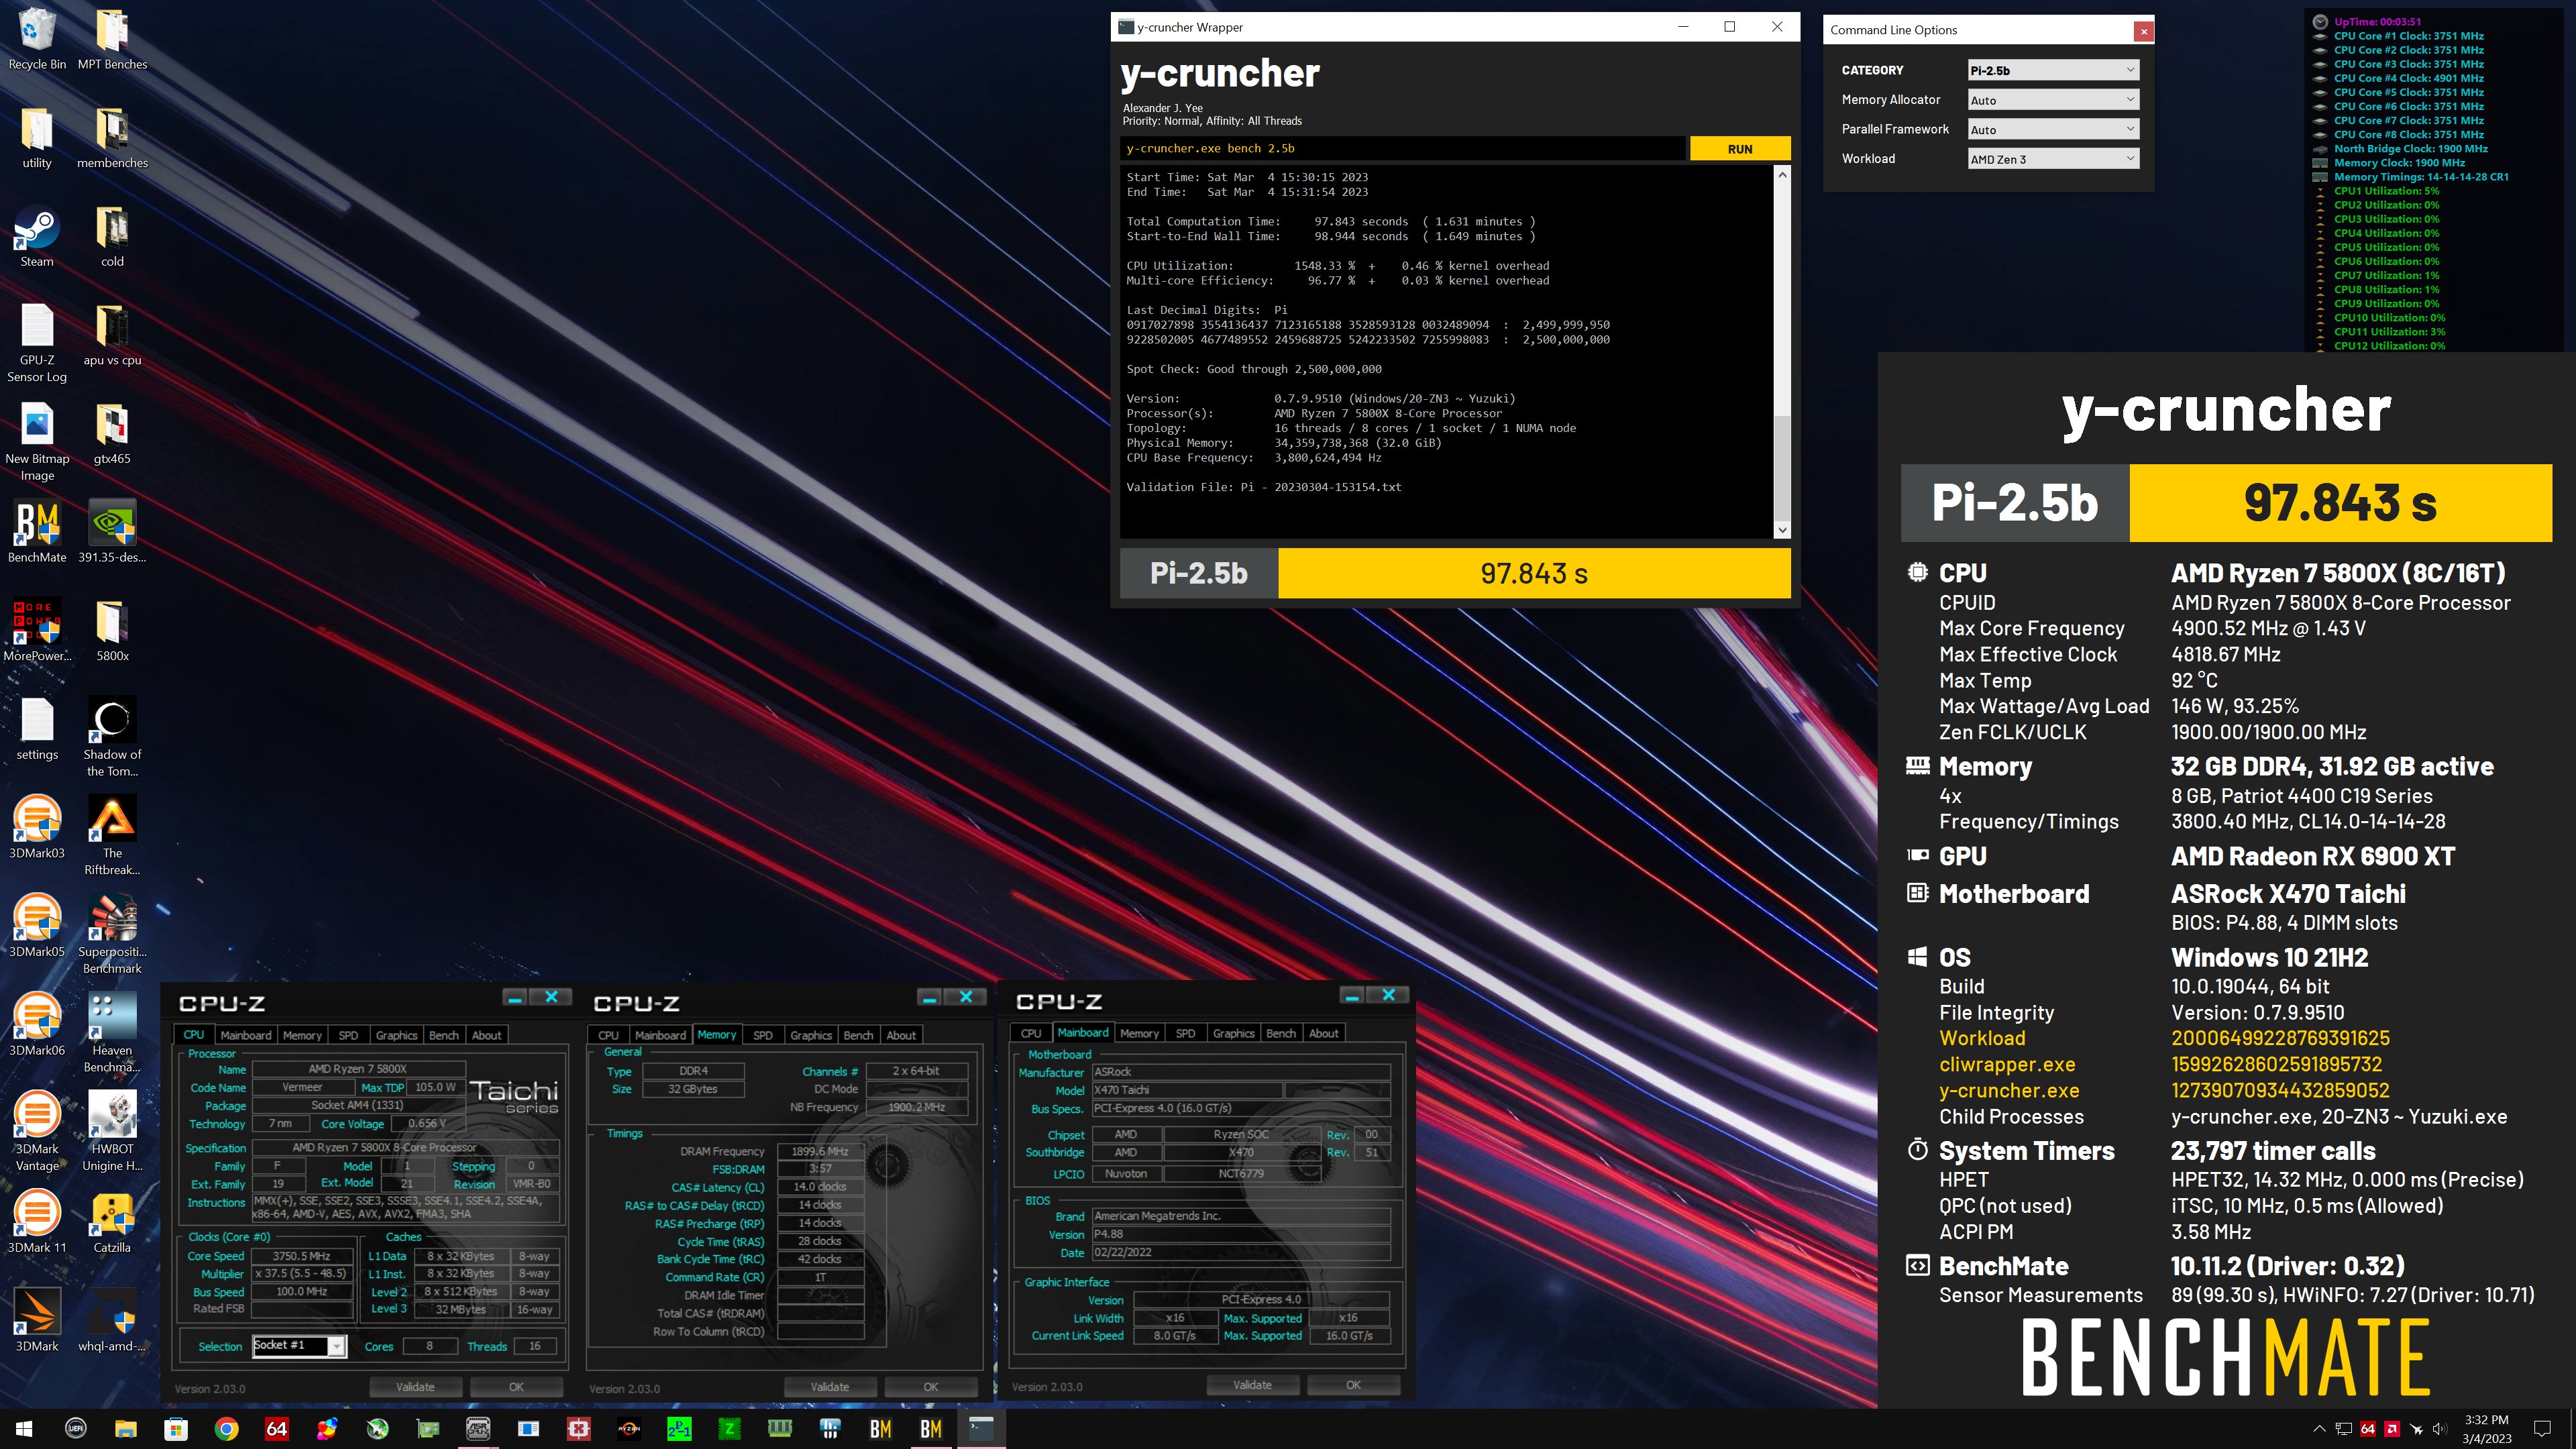Open The Riftbreaker desktop shortcut
The image size is (2576, 1449).
(112, 836)
